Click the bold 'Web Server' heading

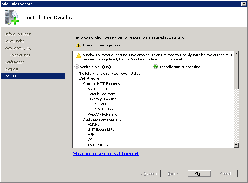pos(89,79)
